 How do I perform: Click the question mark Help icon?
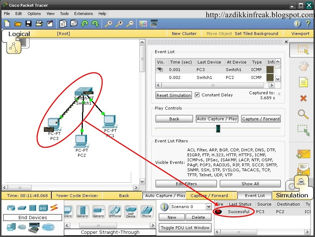[308, 24]
